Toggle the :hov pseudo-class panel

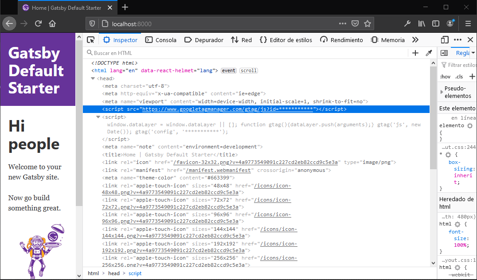click(x=445, y=77)
